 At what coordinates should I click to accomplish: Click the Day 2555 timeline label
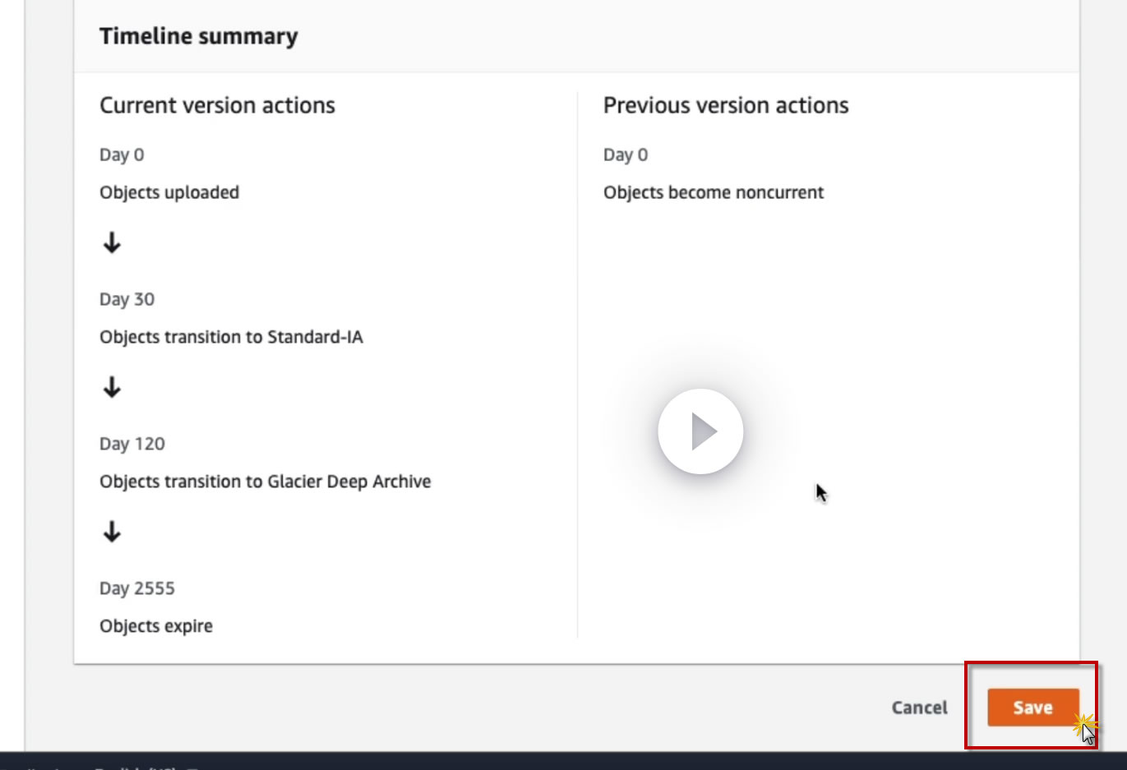(x=137, y=588)
